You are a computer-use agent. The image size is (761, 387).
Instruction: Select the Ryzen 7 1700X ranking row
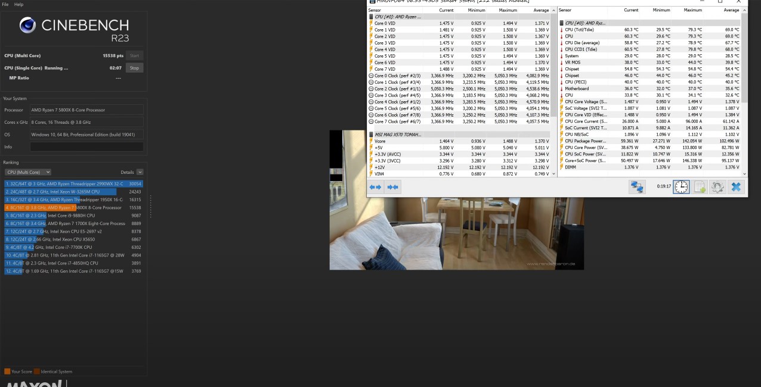(73, 223)
